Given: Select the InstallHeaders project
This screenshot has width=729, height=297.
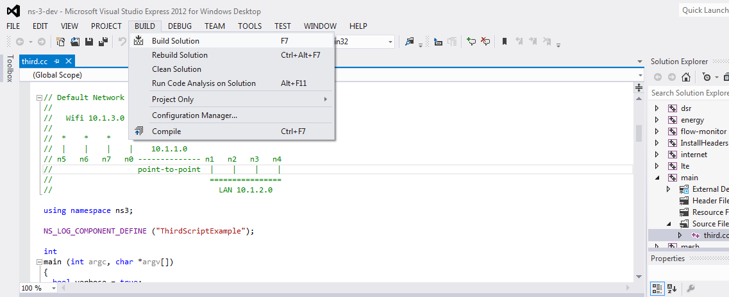Looking at the screenshot, I should click(x=704, y=143).
